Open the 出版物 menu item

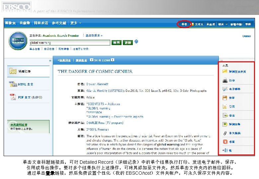coord(25,23)
